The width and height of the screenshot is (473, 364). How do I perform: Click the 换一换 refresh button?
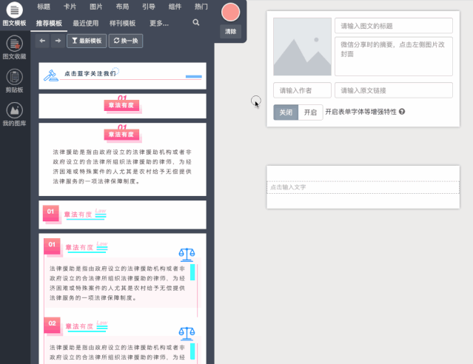coord(126,41)
